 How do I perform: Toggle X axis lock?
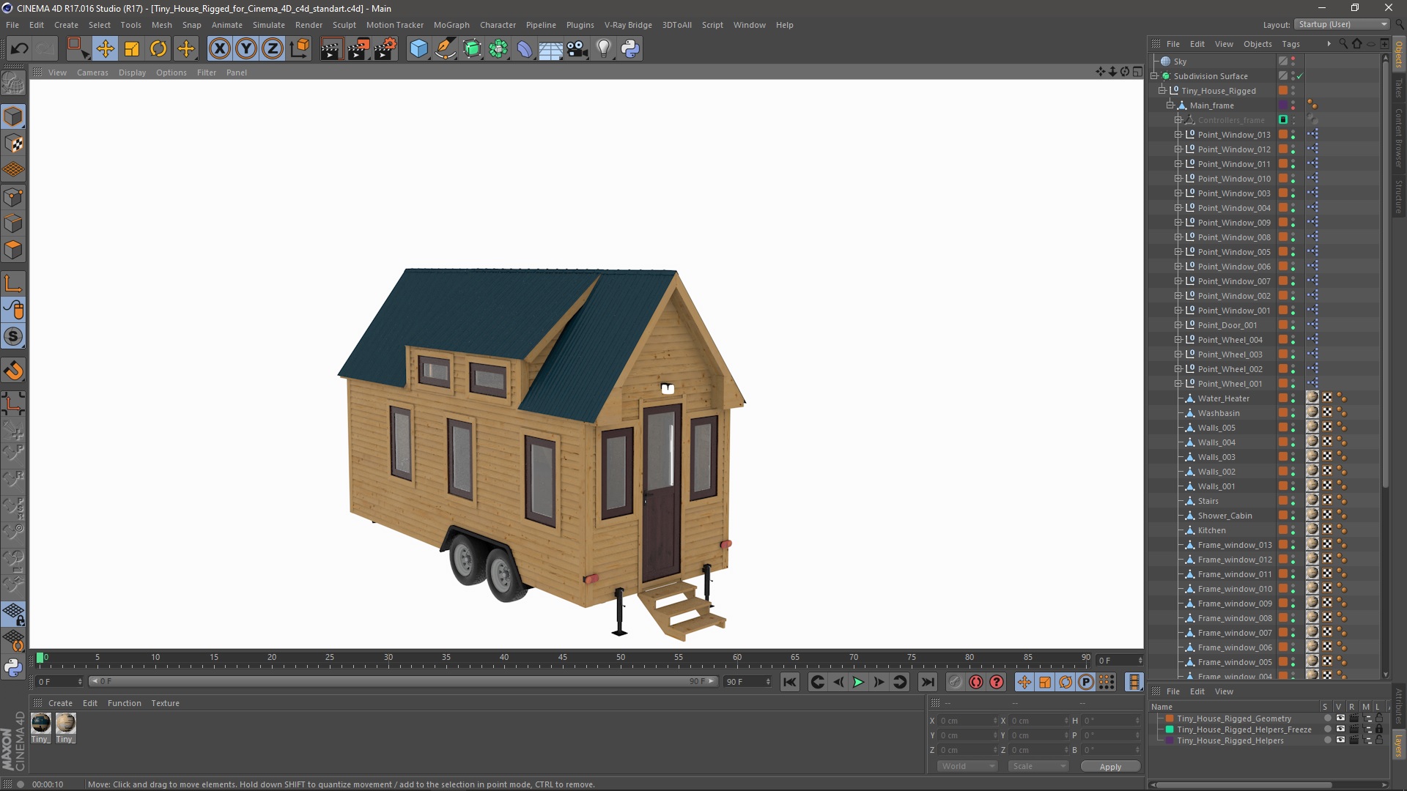[219, 49]
